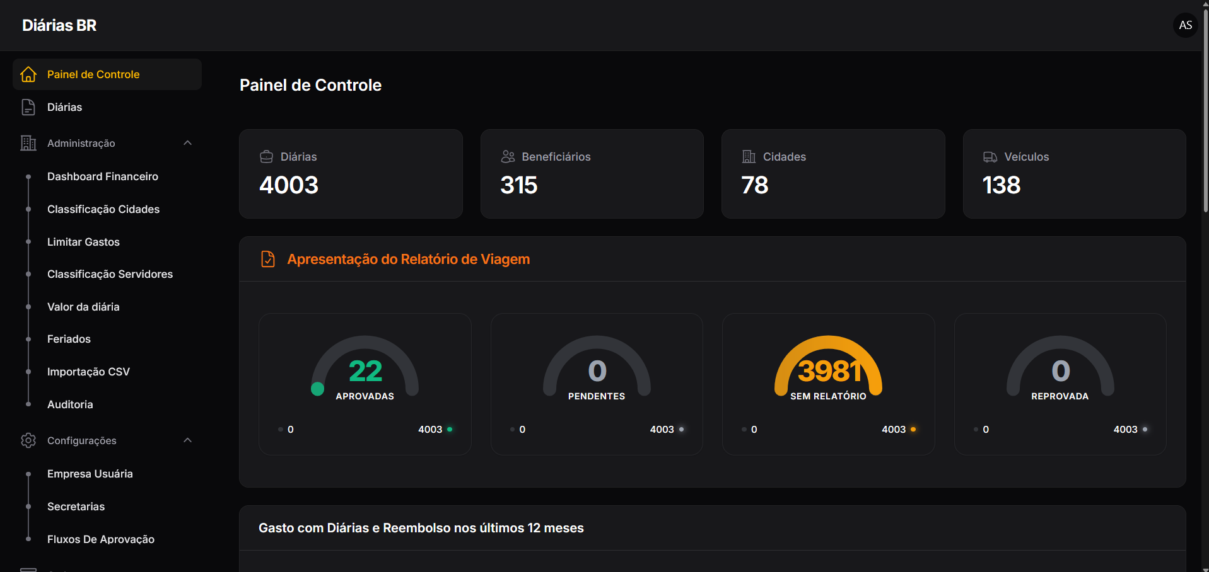Click the REPROVADA label
Screen dimensions: 1209x572
1060,396
